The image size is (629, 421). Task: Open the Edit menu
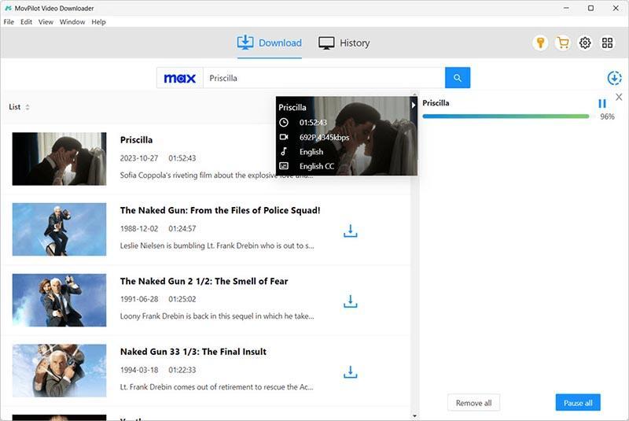(27, 22)
